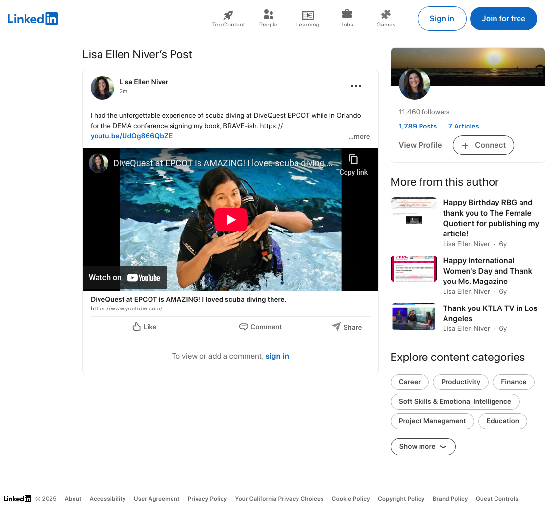Click Sign in button

442,19
